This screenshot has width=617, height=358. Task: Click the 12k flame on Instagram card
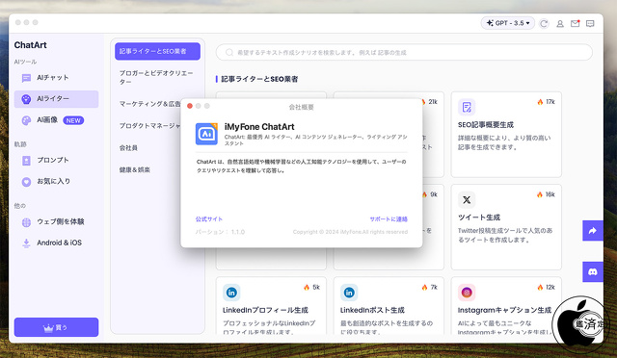coord(540,287)
